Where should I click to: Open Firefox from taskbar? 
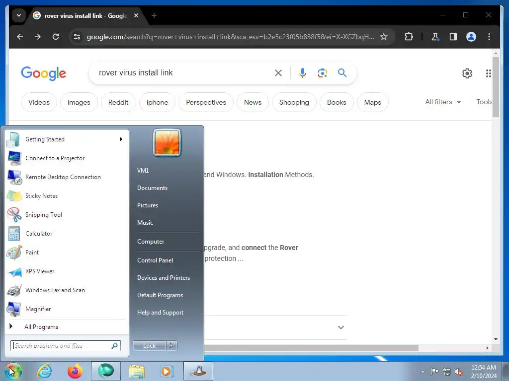[x=75, y=371]
